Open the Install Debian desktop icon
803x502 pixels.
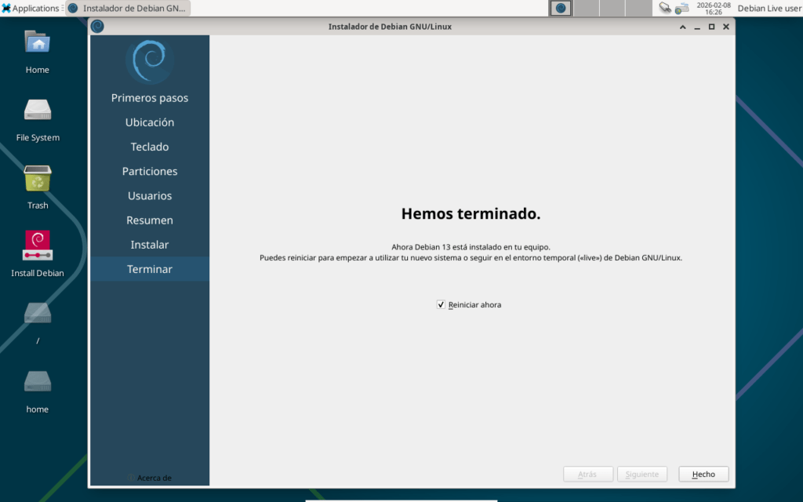pyautogui.click(x=37, y=246)
